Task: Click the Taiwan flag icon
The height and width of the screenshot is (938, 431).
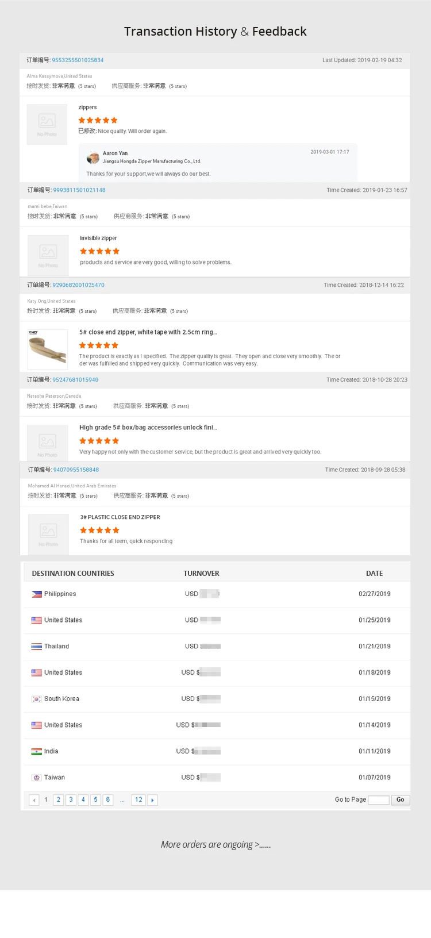Action: 37,778
